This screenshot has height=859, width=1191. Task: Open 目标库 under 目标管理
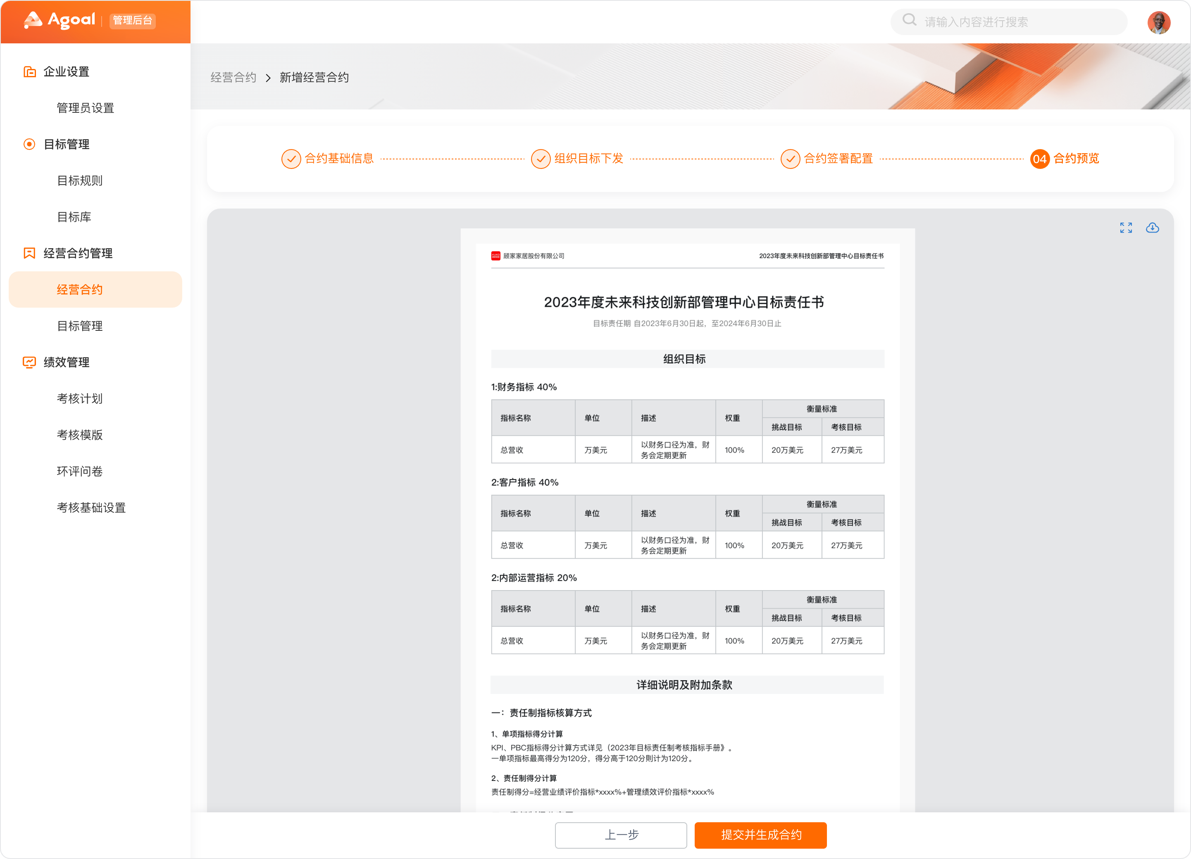pos(74,217)
